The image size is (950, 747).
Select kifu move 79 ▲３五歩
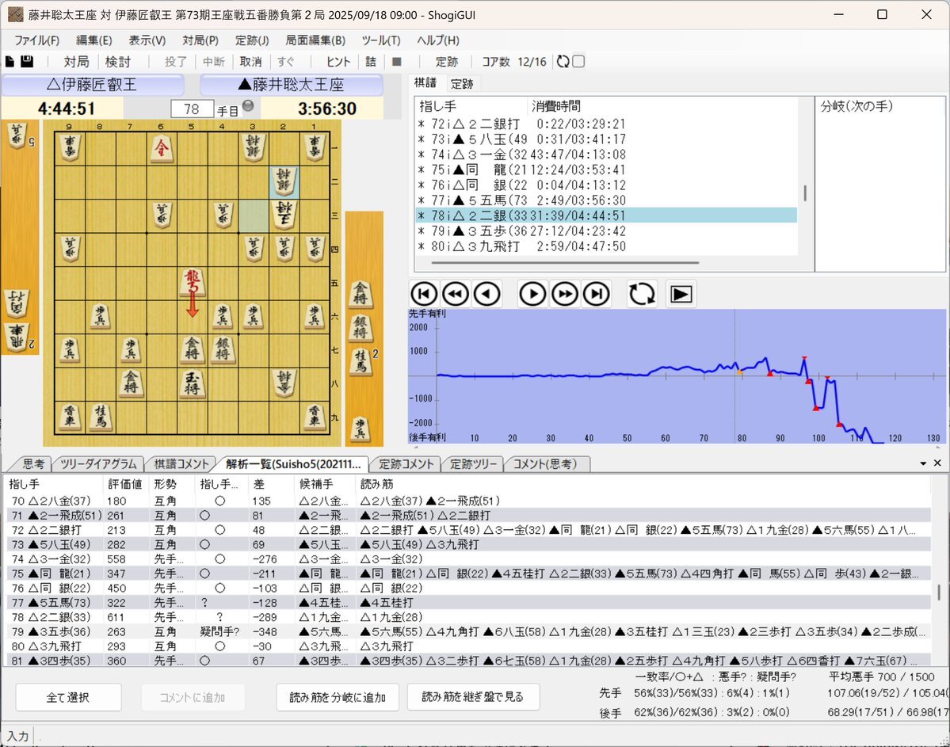pos(606,231)
